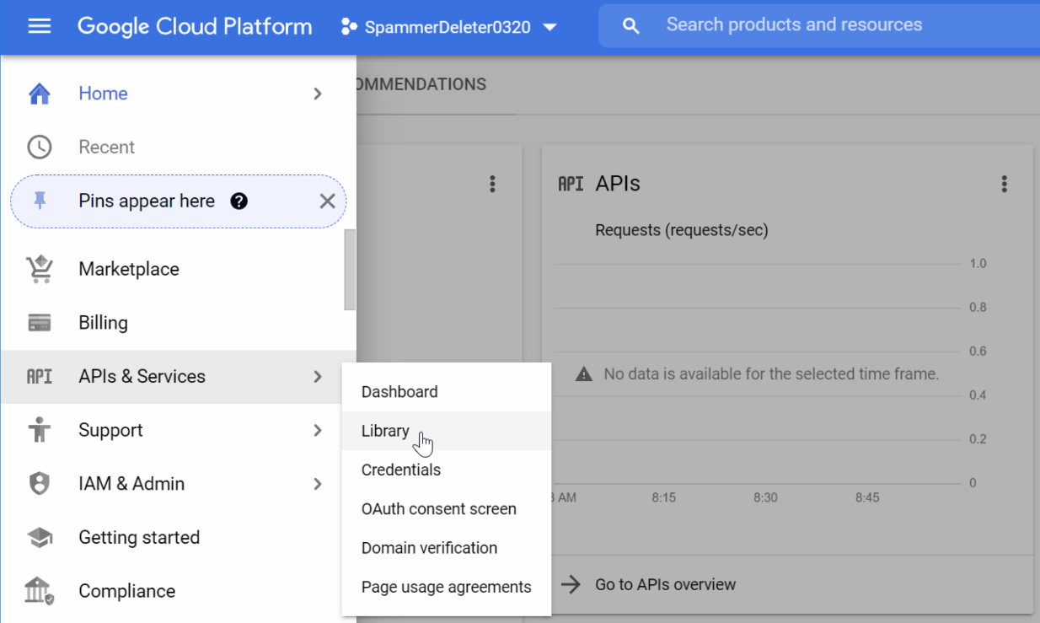This screenshot has width=1040, height=623.
Task: Click the 8:30 time axis label
Action: point(765,497)
